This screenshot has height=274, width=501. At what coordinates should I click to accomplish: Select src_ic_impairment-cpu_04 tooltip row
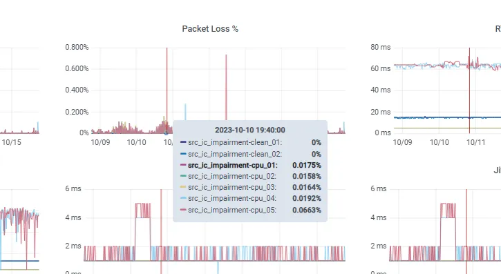[x=250, y=198]
